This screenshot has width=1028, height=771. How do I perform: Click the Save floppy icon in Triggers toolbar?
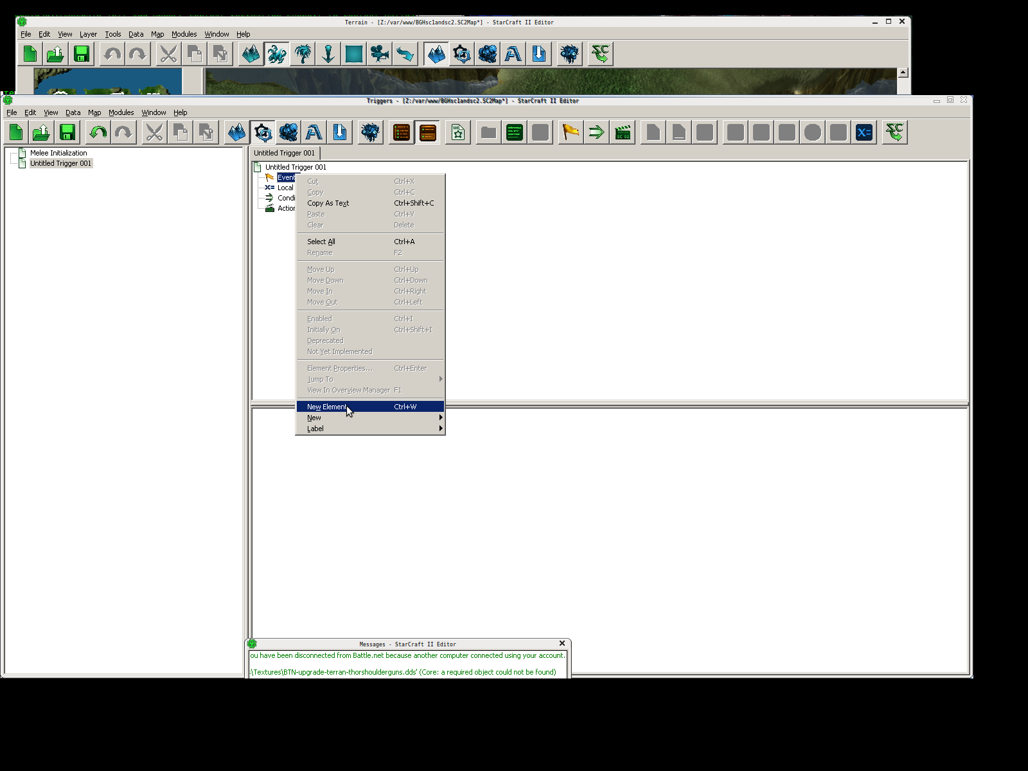pos(67,132)
